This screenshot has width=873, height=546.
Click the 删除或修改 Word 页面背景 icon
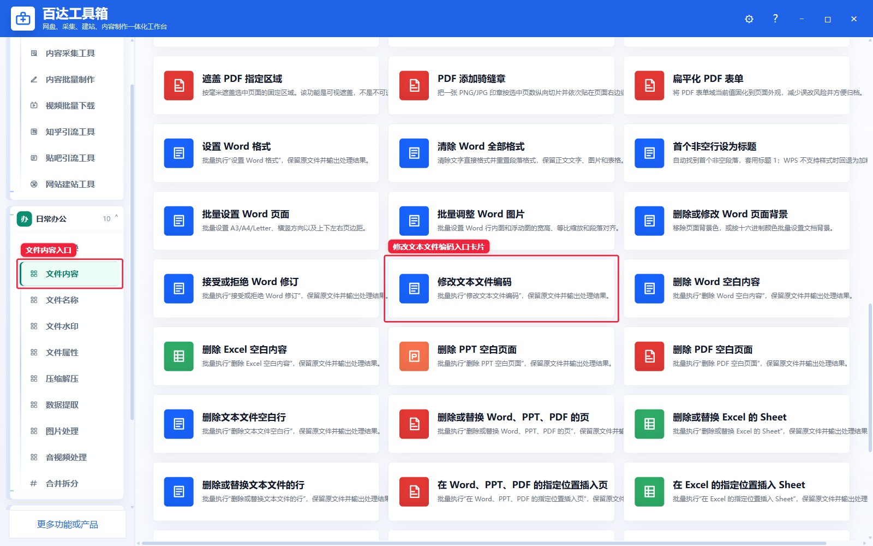[649, 221]
